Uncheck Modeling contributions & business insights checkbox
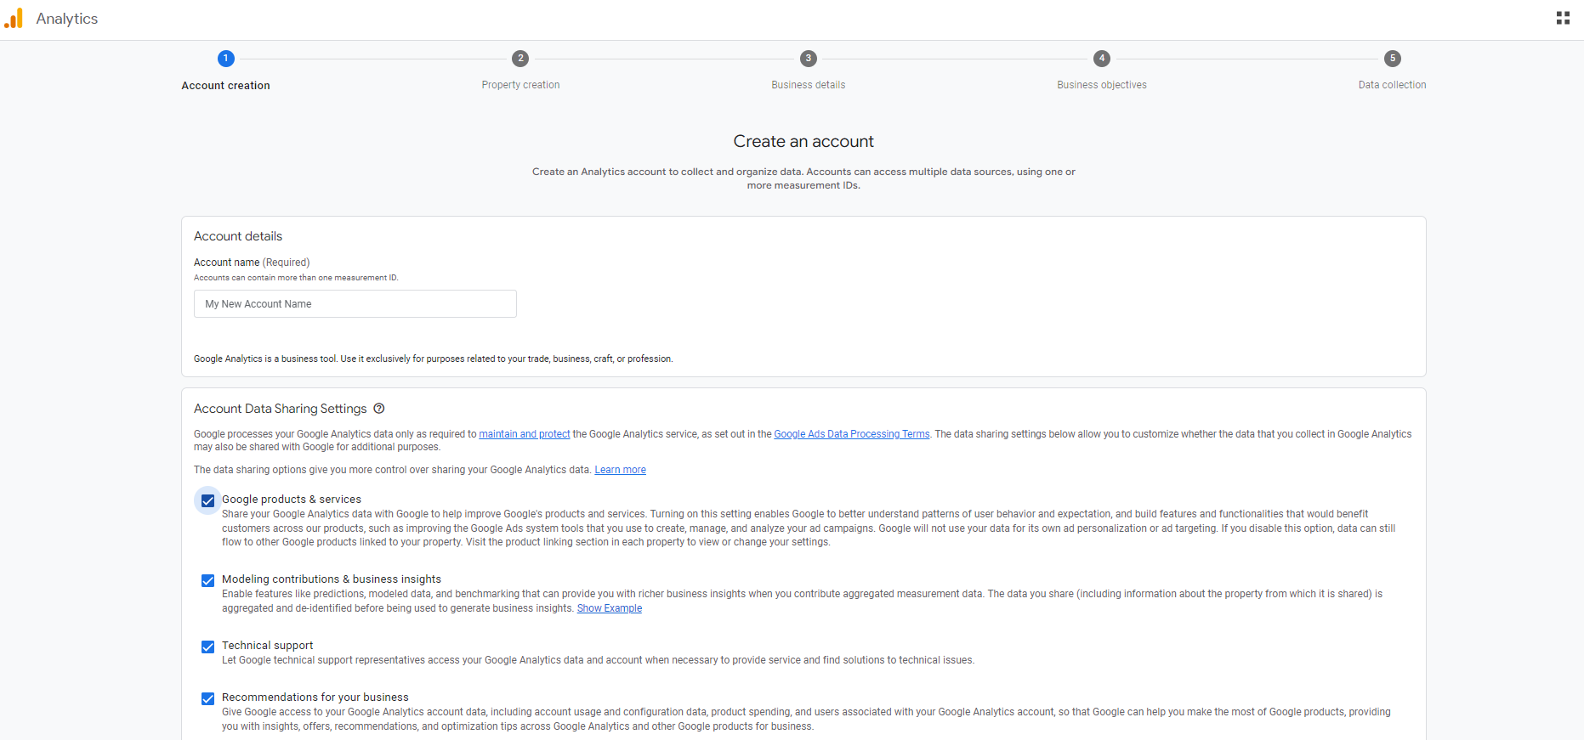This screenshot has width=1584, height=740. (207, 580)
